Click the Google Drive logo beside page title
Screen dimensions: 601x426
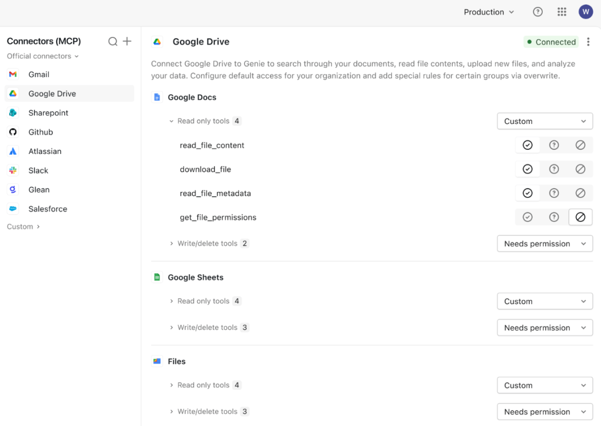157,42
